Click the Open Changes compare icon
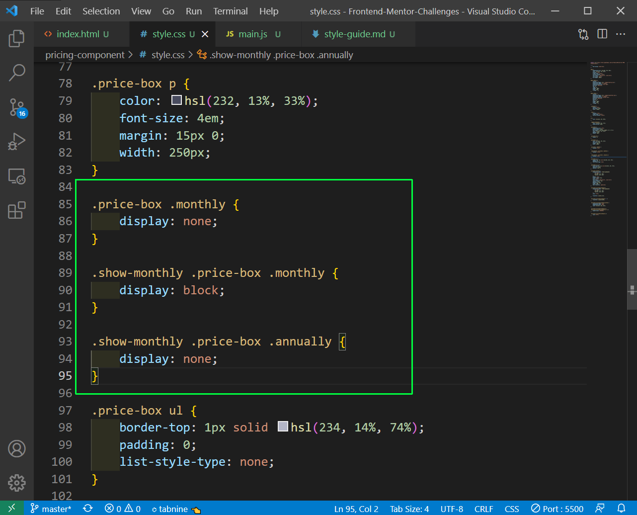The width and height of the screenshot is (637, 515). point(583,34)
